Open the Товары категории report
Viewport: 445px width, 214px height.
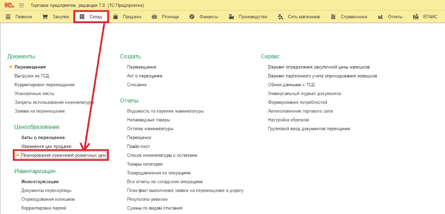(145, 164)
